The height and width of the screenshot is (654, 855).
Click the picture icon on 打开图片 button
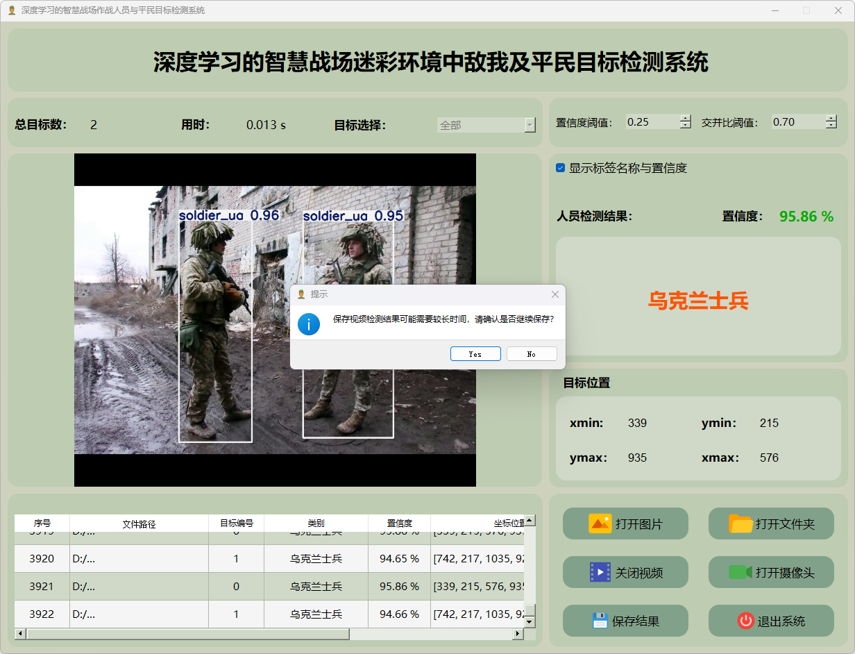click(600, 523)
